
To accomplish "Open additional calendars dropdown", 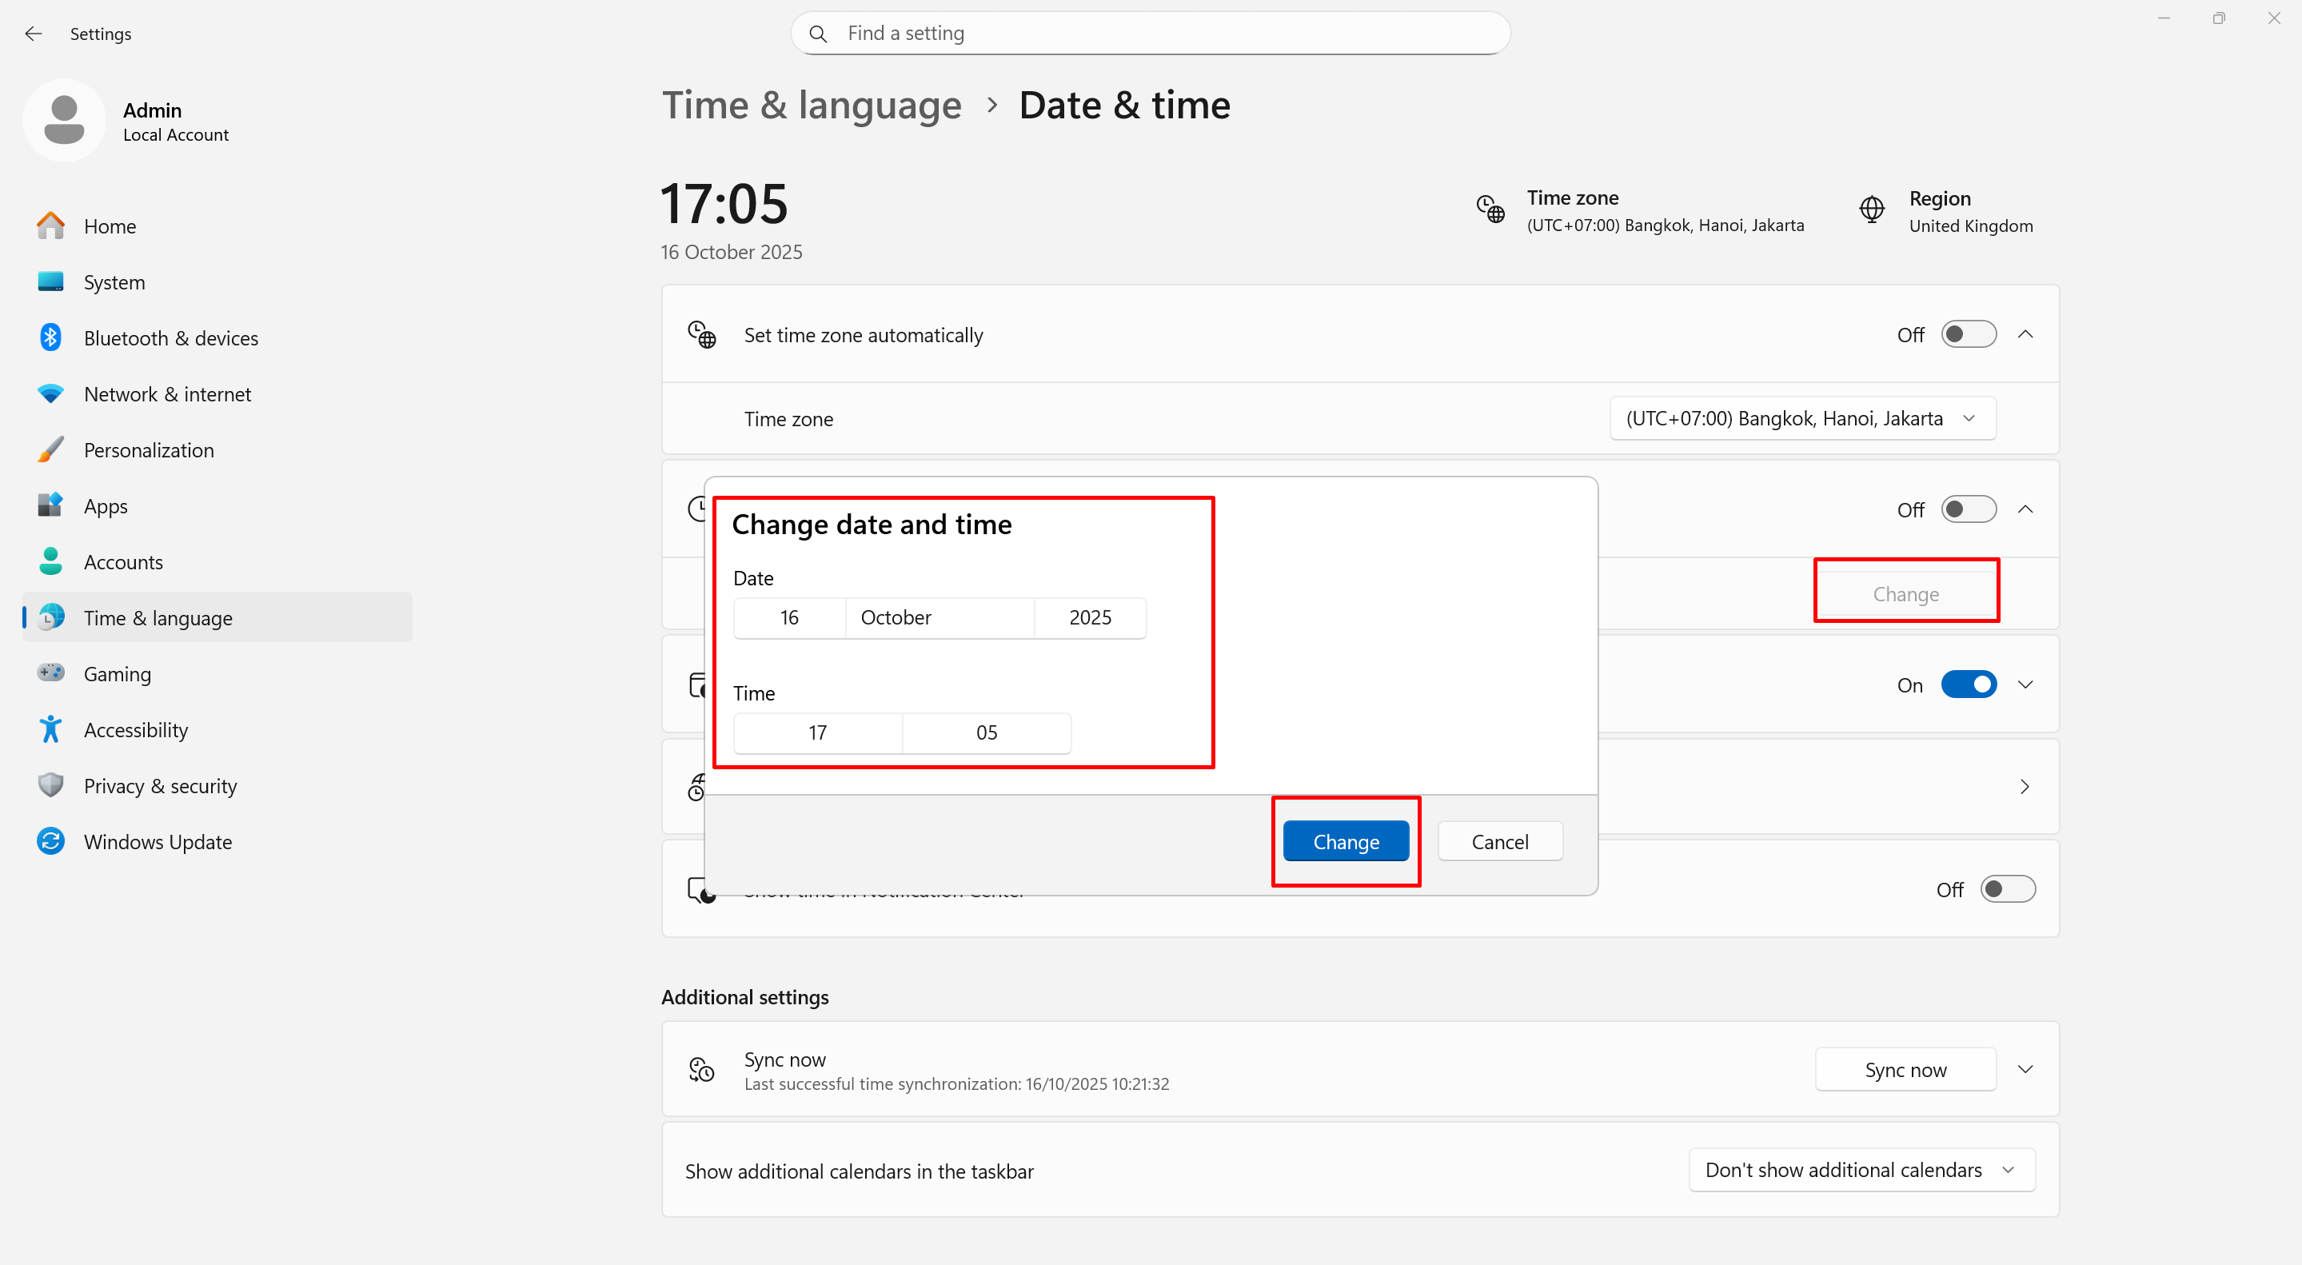I will 1861,1169.
